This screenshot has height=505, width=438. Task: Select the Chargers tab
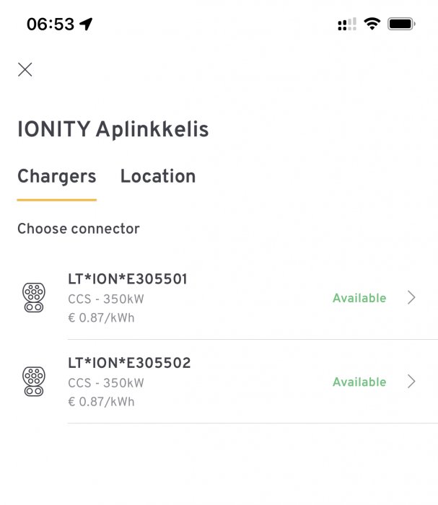click(56, 176)
